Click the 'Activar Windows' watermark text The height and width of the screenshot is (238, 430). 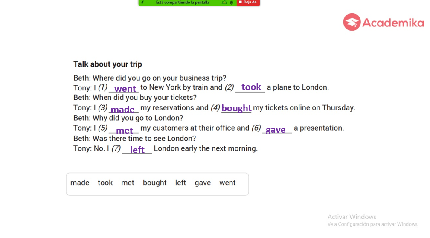pos(352,217)
